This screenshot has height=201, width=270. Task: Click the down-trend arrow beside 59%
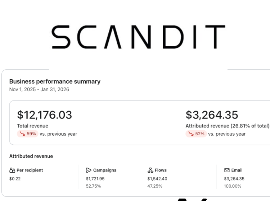[x=23, y=134]
